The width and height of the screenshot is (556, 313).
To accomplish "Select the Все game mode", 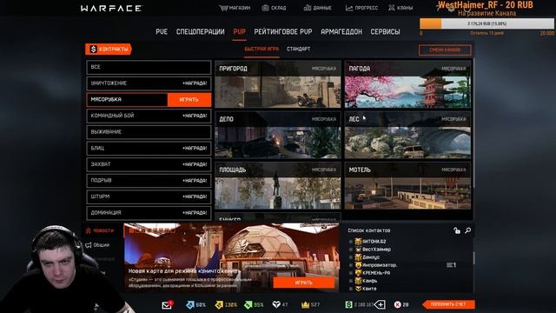I will pos(149,67).
